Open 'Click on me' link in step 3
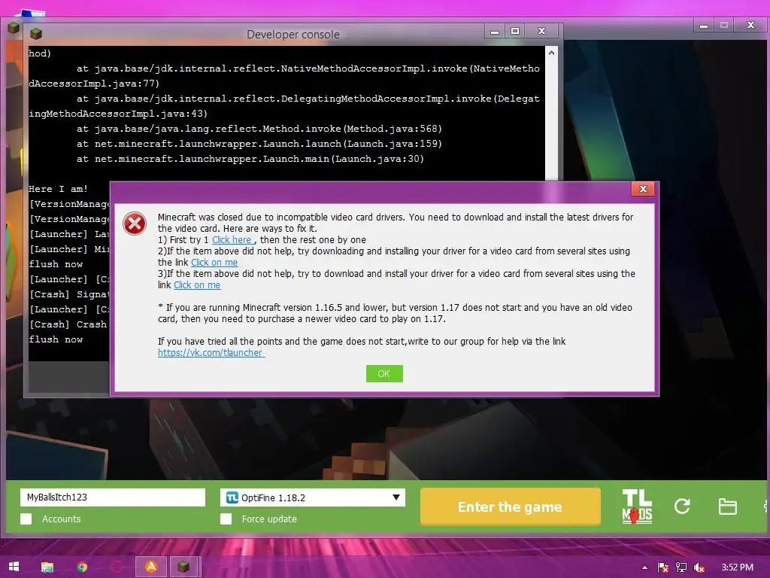 [x=197, y=285]
